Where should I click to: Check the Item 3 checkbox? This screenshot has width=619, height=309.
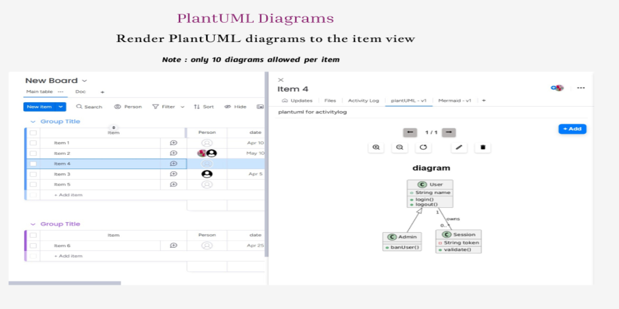click(x=33, y=174)
